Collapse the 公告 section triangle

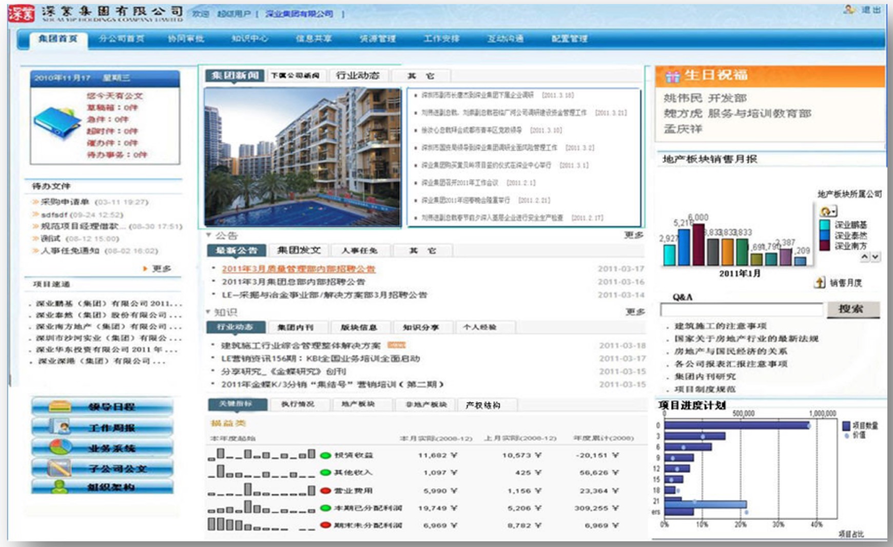point(209,236)
